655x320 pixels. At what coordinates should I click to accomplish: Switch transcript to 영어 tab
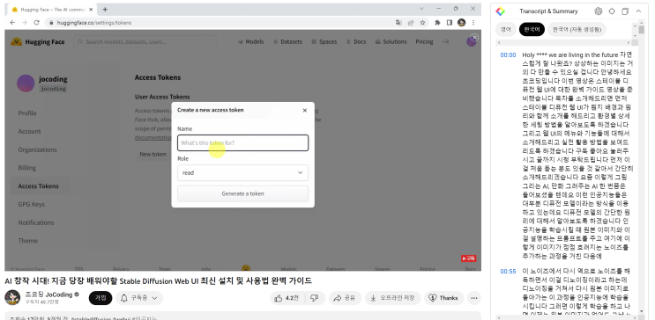505,30
